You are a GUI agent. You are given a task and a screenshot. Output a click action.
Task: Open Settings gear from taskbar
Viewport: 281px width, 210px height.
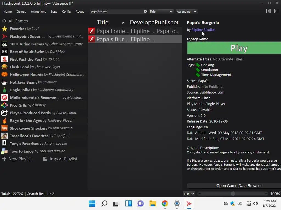coord(177,203)
